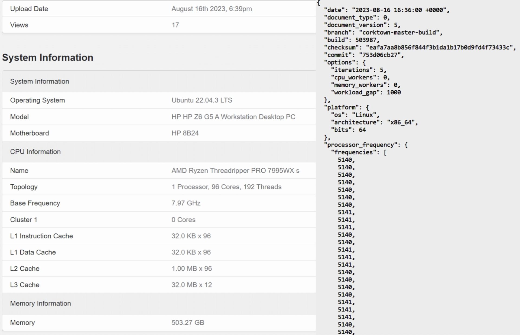
Task: Click the System Information page heading
Action: 48,58
